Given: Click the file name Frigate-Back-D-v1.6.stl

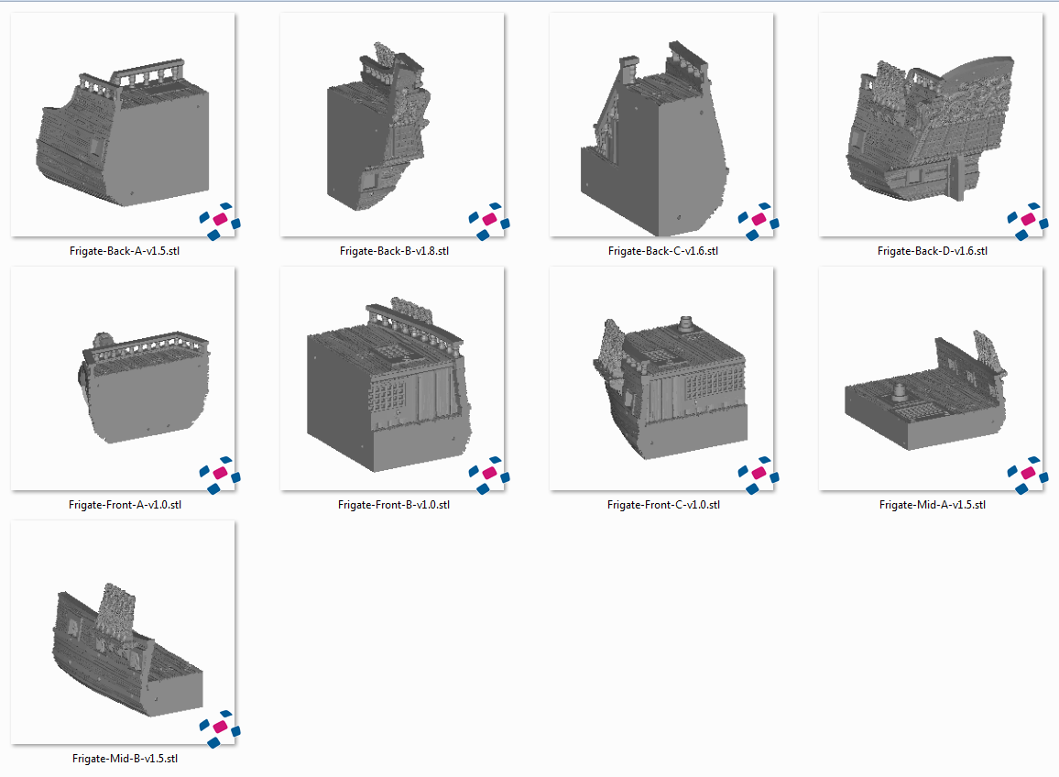Looking at the screenshot, I should 932,251.
